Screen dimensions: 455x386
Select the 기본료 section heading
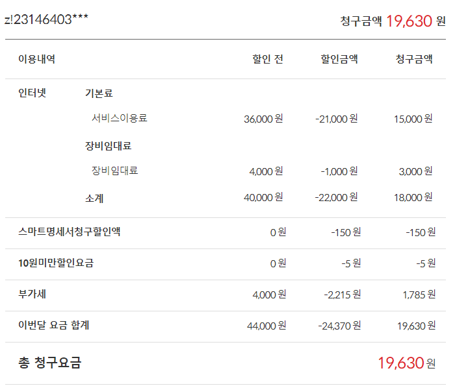[99, 93]
